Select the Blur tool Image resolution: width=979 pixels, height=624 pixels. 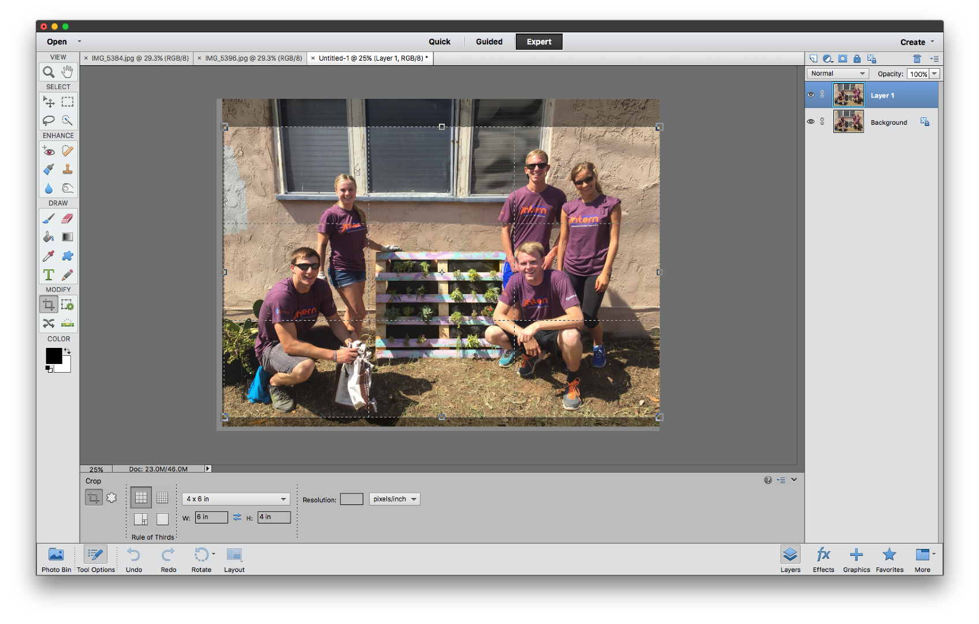[49, 188]
